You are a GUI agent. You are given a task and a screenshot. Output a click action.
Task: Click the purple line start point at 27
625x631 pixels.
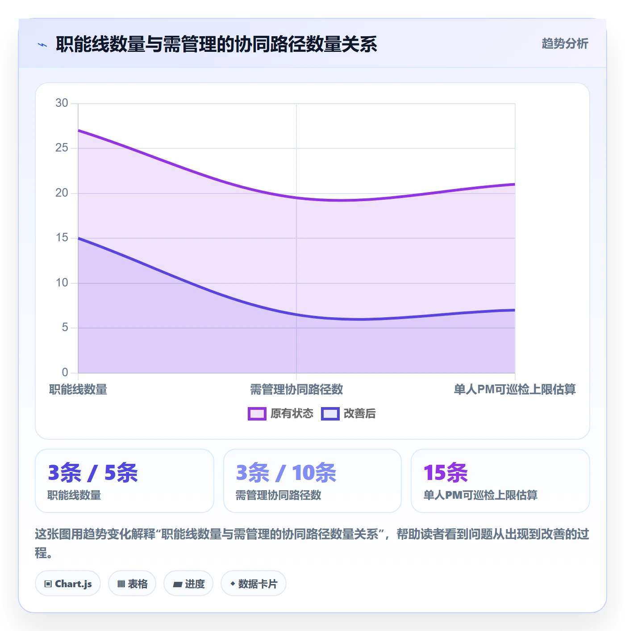pyautogui.click(x=79, y=130)
